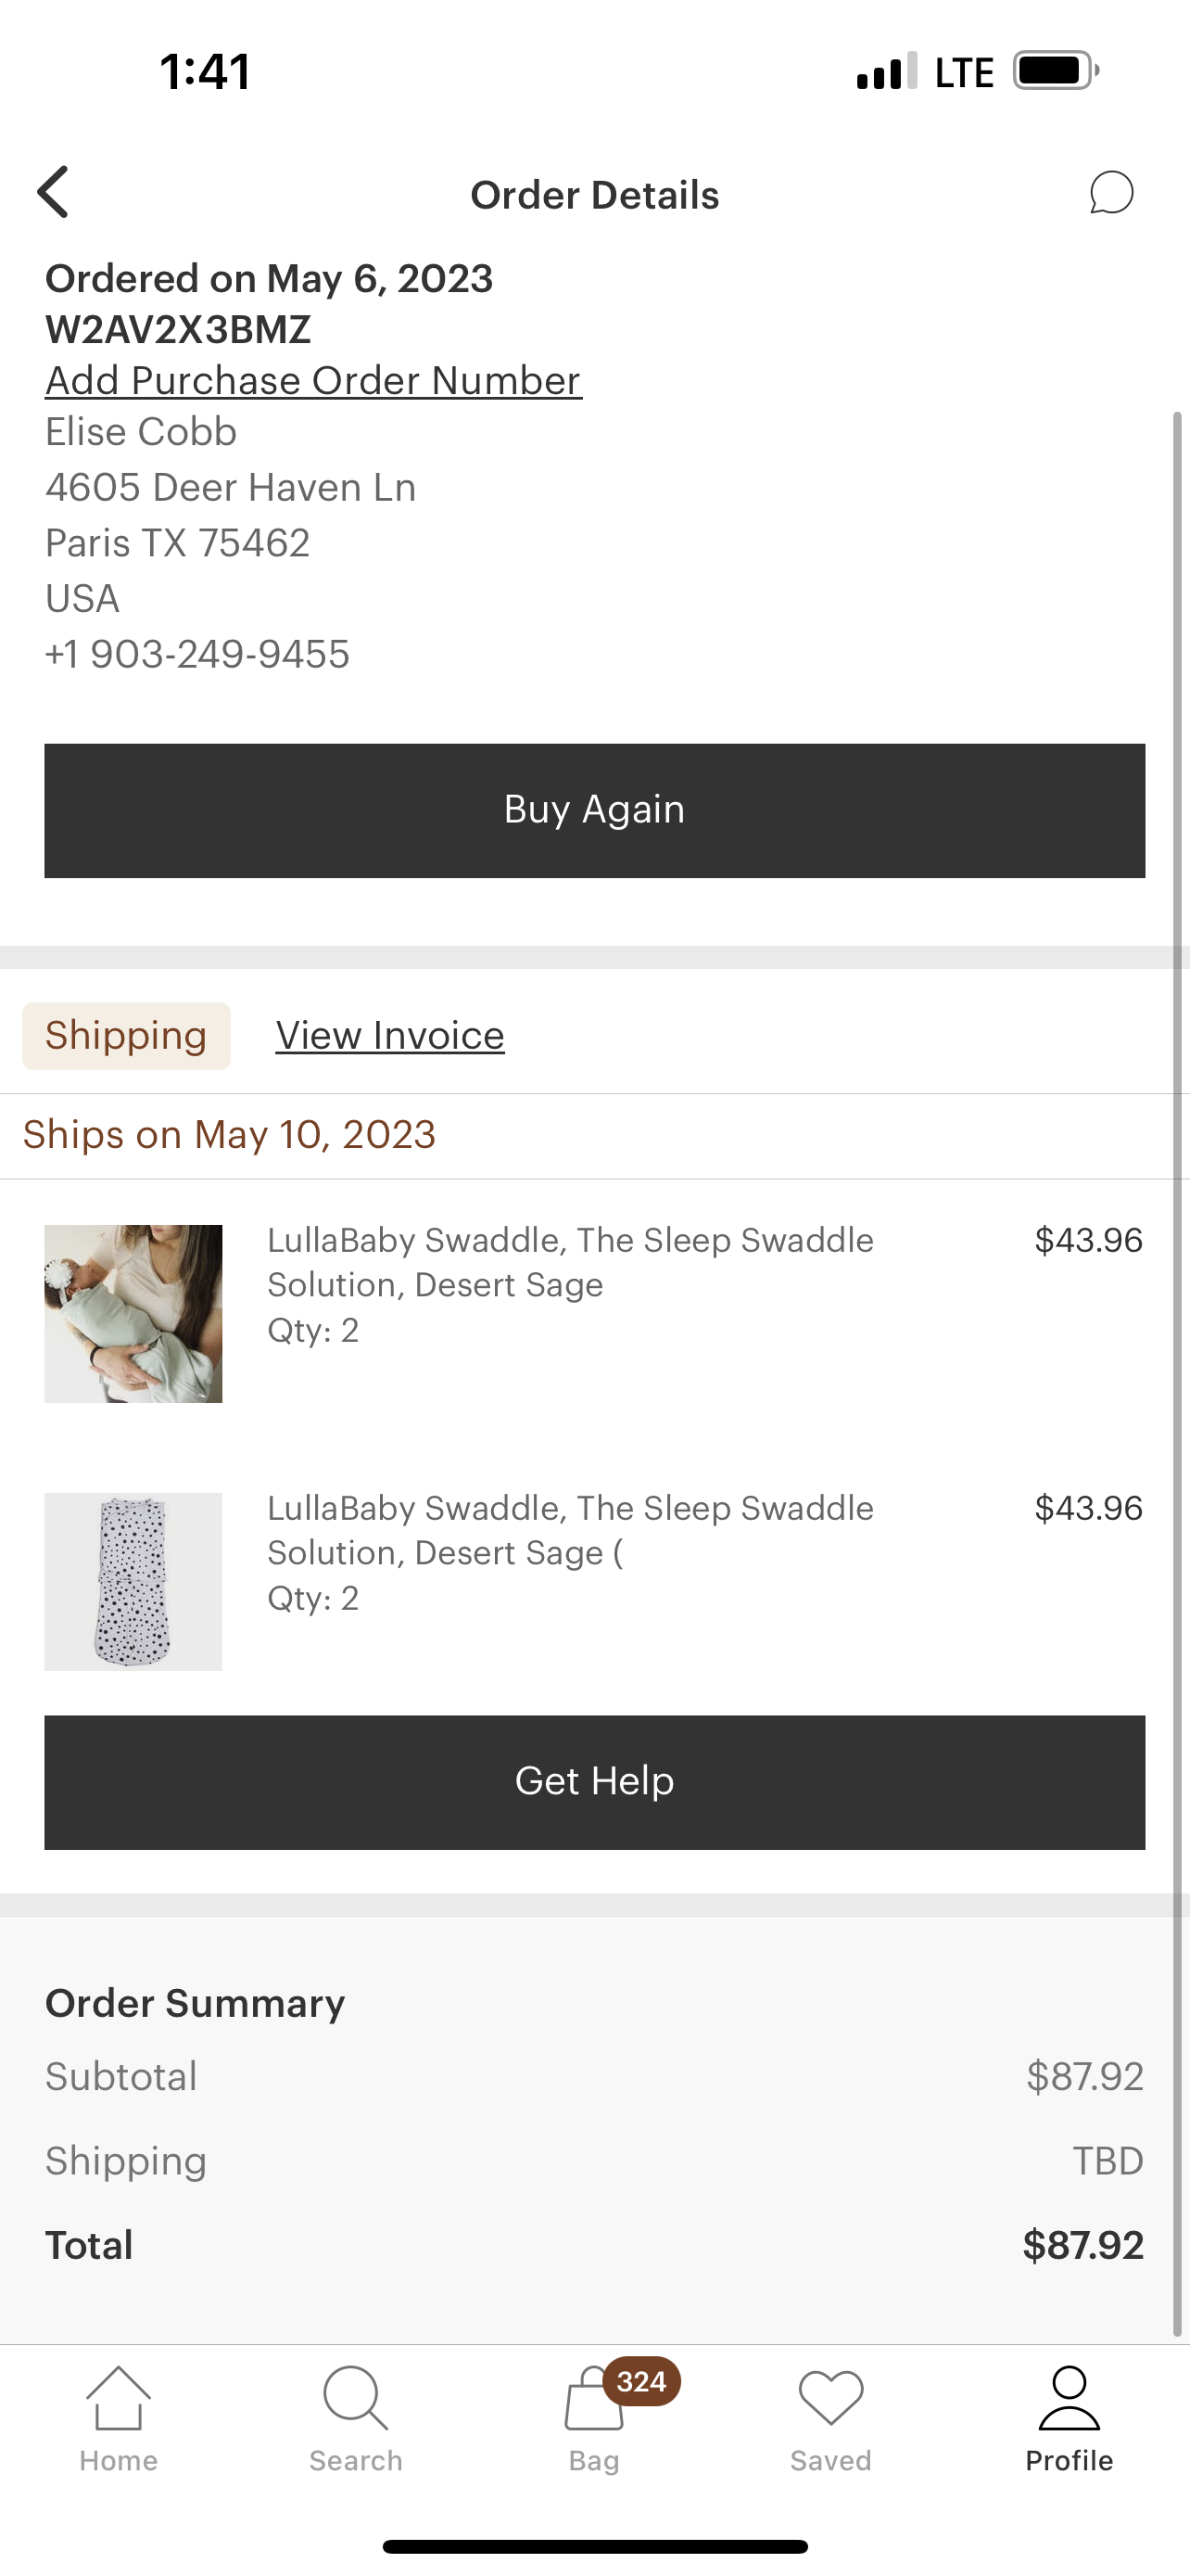Tap the order number W2AV2X3BMZ
This screenshot has height=2576, width=1190.
178,330
